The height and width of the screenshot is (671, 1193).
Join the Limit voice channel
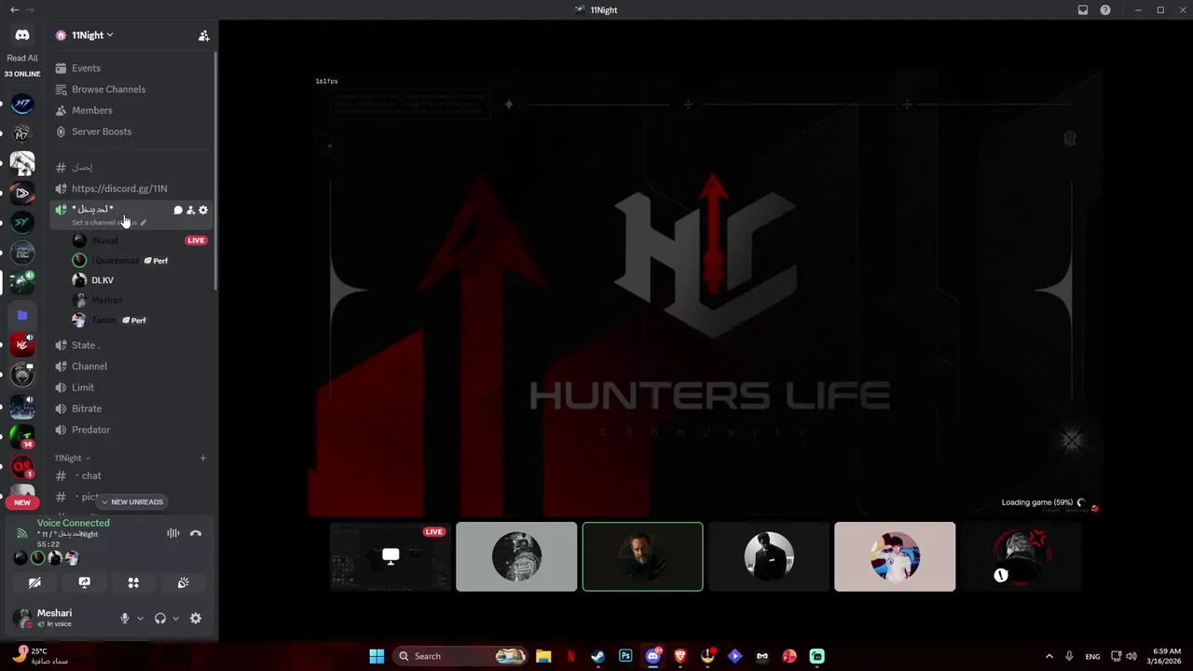pyautogui.click(x=133, y=388)
